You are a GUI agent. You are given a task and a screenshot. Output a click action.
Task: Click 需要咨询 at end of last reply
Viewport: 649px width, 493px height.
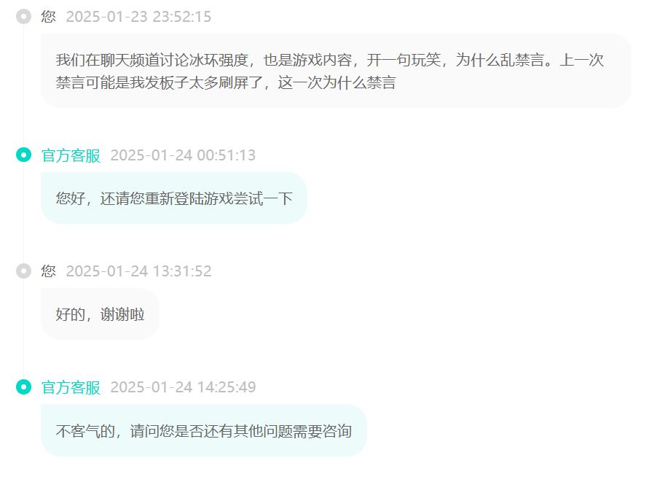click(323, 431)
